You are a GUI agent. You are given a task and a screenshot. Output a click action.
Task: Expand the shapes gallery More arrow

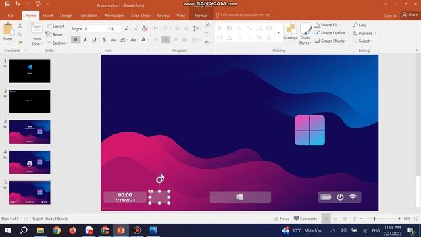[278, 33]
